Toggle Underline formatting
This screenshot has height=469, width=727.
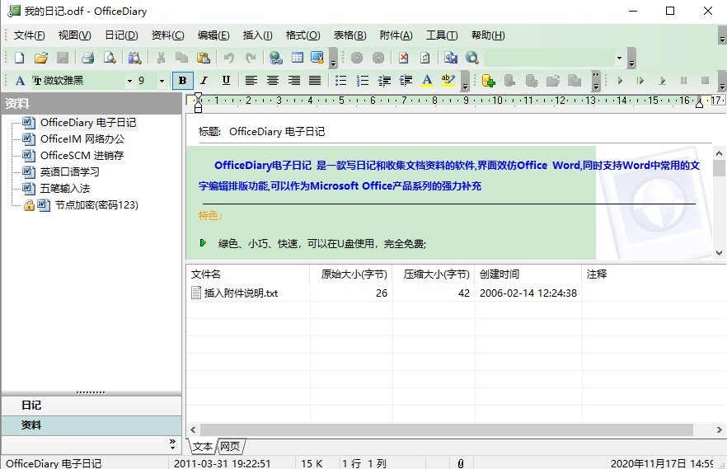[x=225, y=81]
